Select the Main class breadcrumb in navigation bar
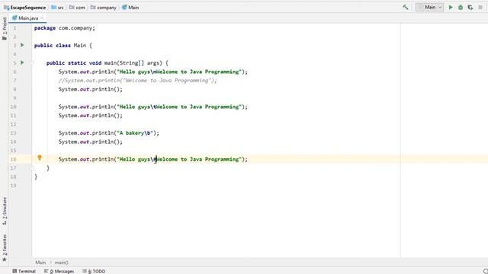Viewport: 488px width, 274px height. (x=130, y=7)
